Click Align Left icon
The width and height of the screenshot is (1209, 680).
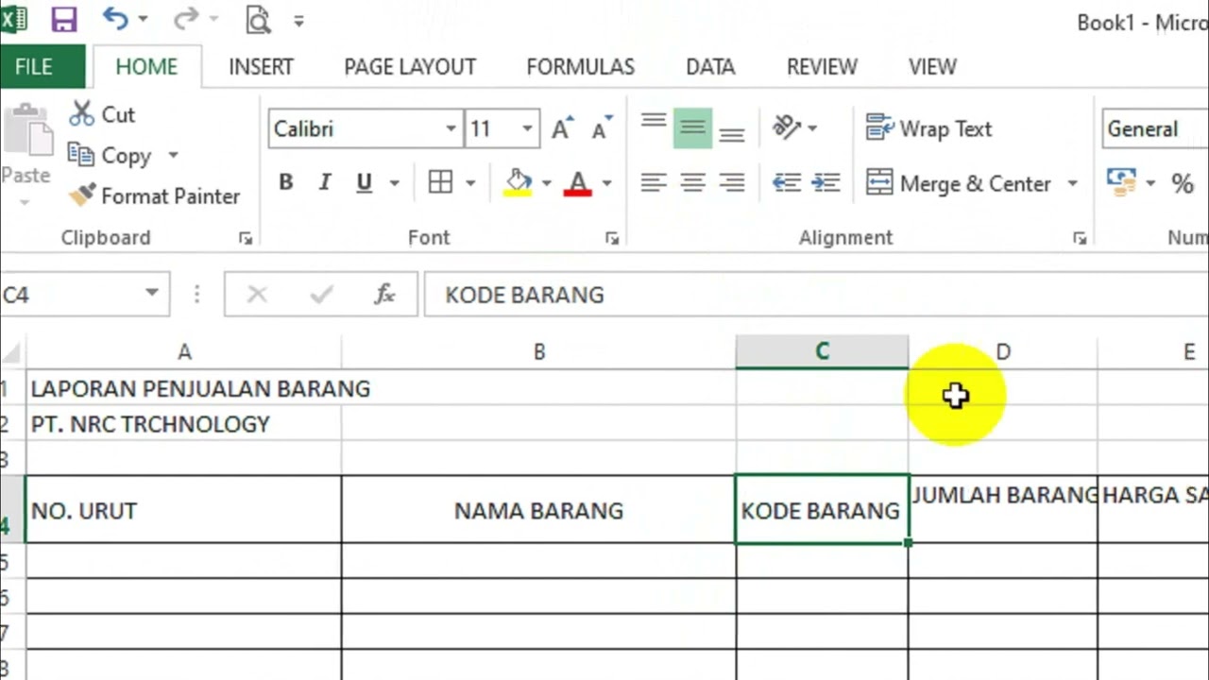[x=654, y=183]
